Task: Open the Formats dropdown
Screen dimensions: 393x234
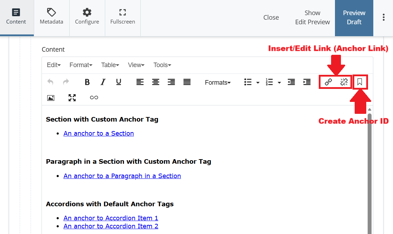Action: [218, 83]
